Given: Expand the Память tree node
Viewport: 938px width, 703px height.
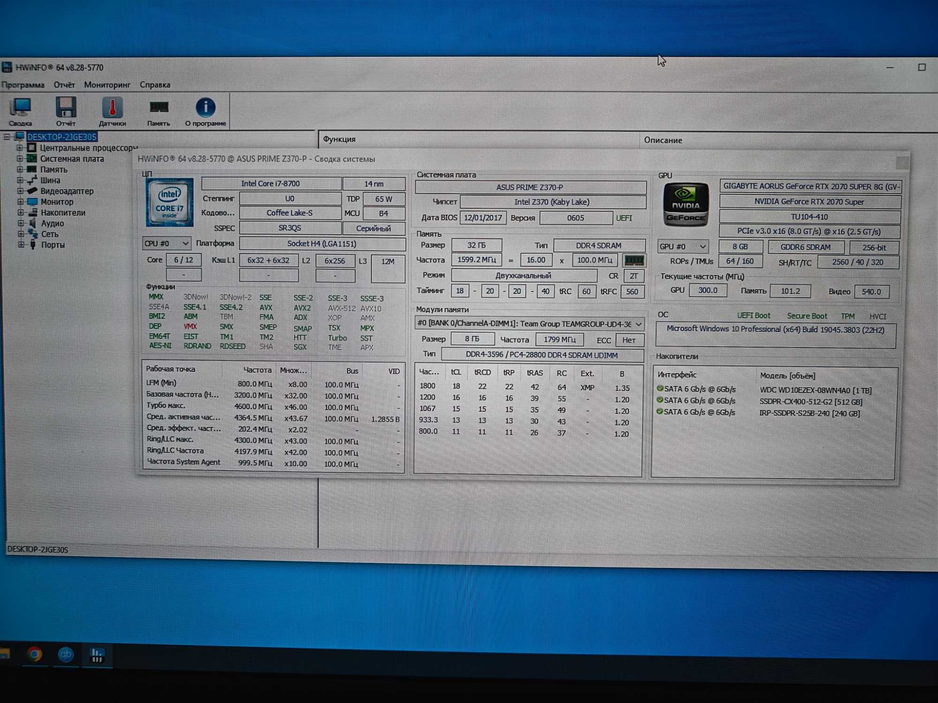Looking at the screenshot, I should click(20, 169).
